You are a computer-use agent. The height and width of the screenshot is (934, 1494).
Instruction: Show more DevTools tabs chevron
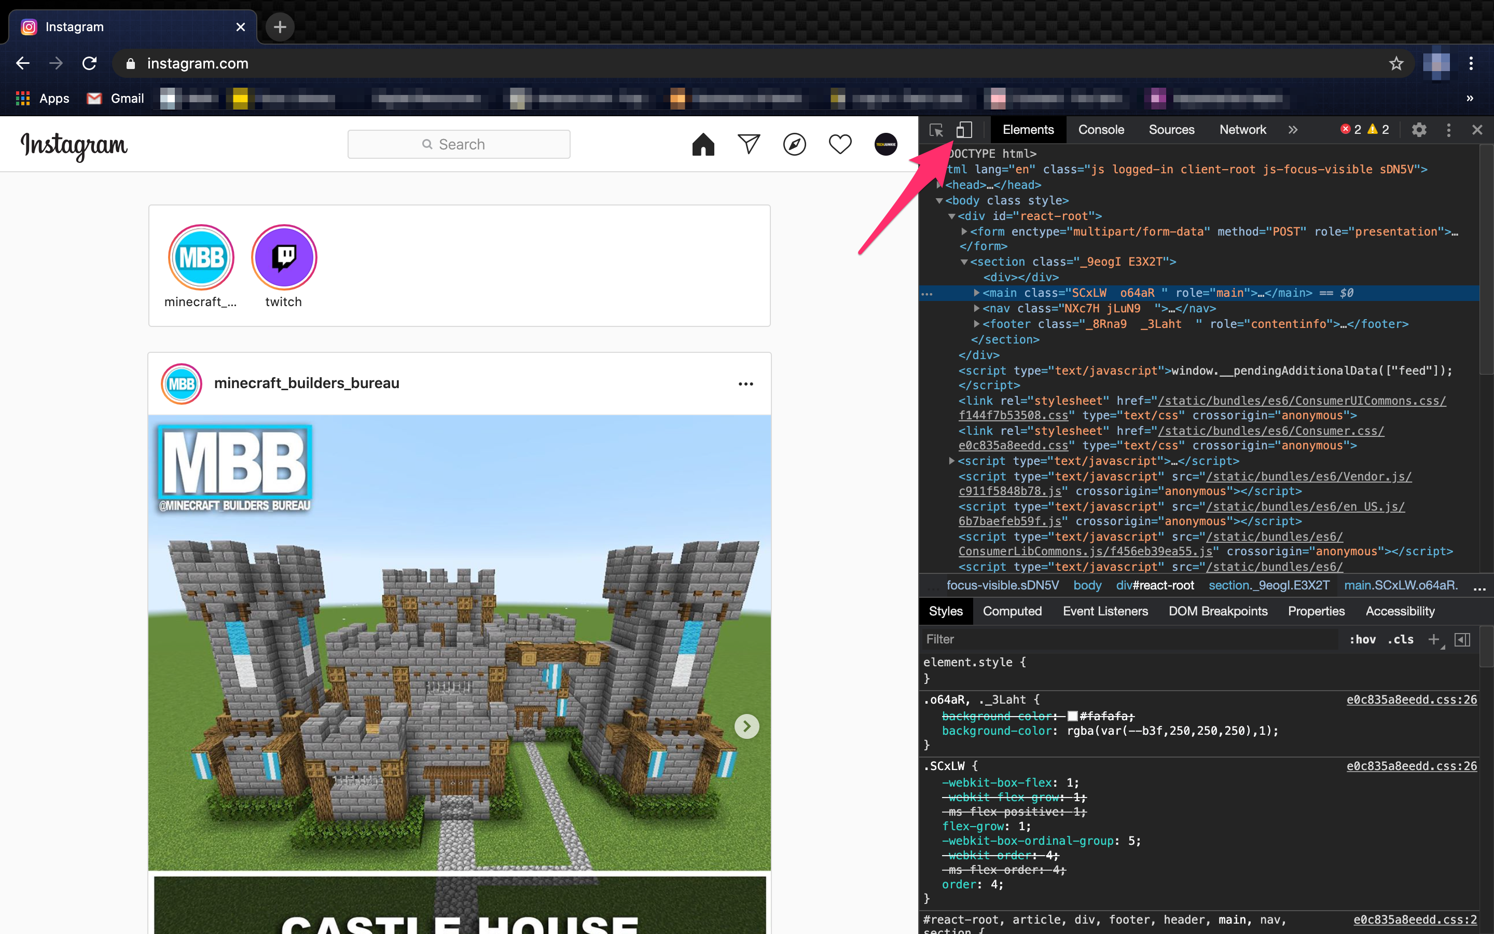tap(1293, 130)
